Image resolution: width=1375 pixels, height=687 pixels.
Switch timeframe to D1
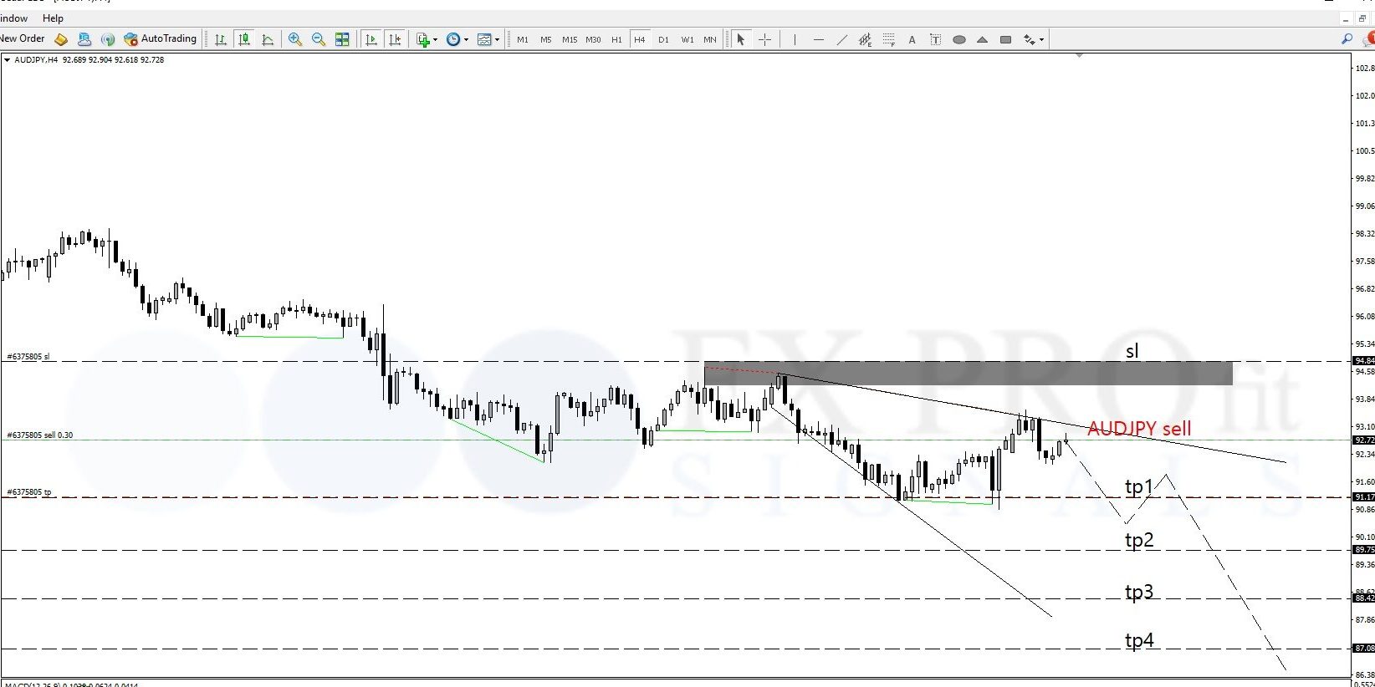[663, 39]
